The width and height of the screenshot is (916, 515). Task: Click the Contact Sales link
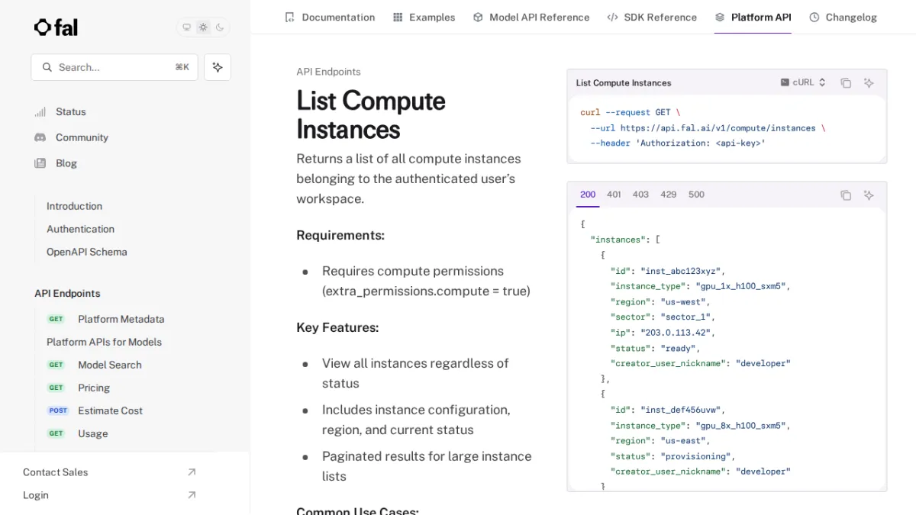55,472
